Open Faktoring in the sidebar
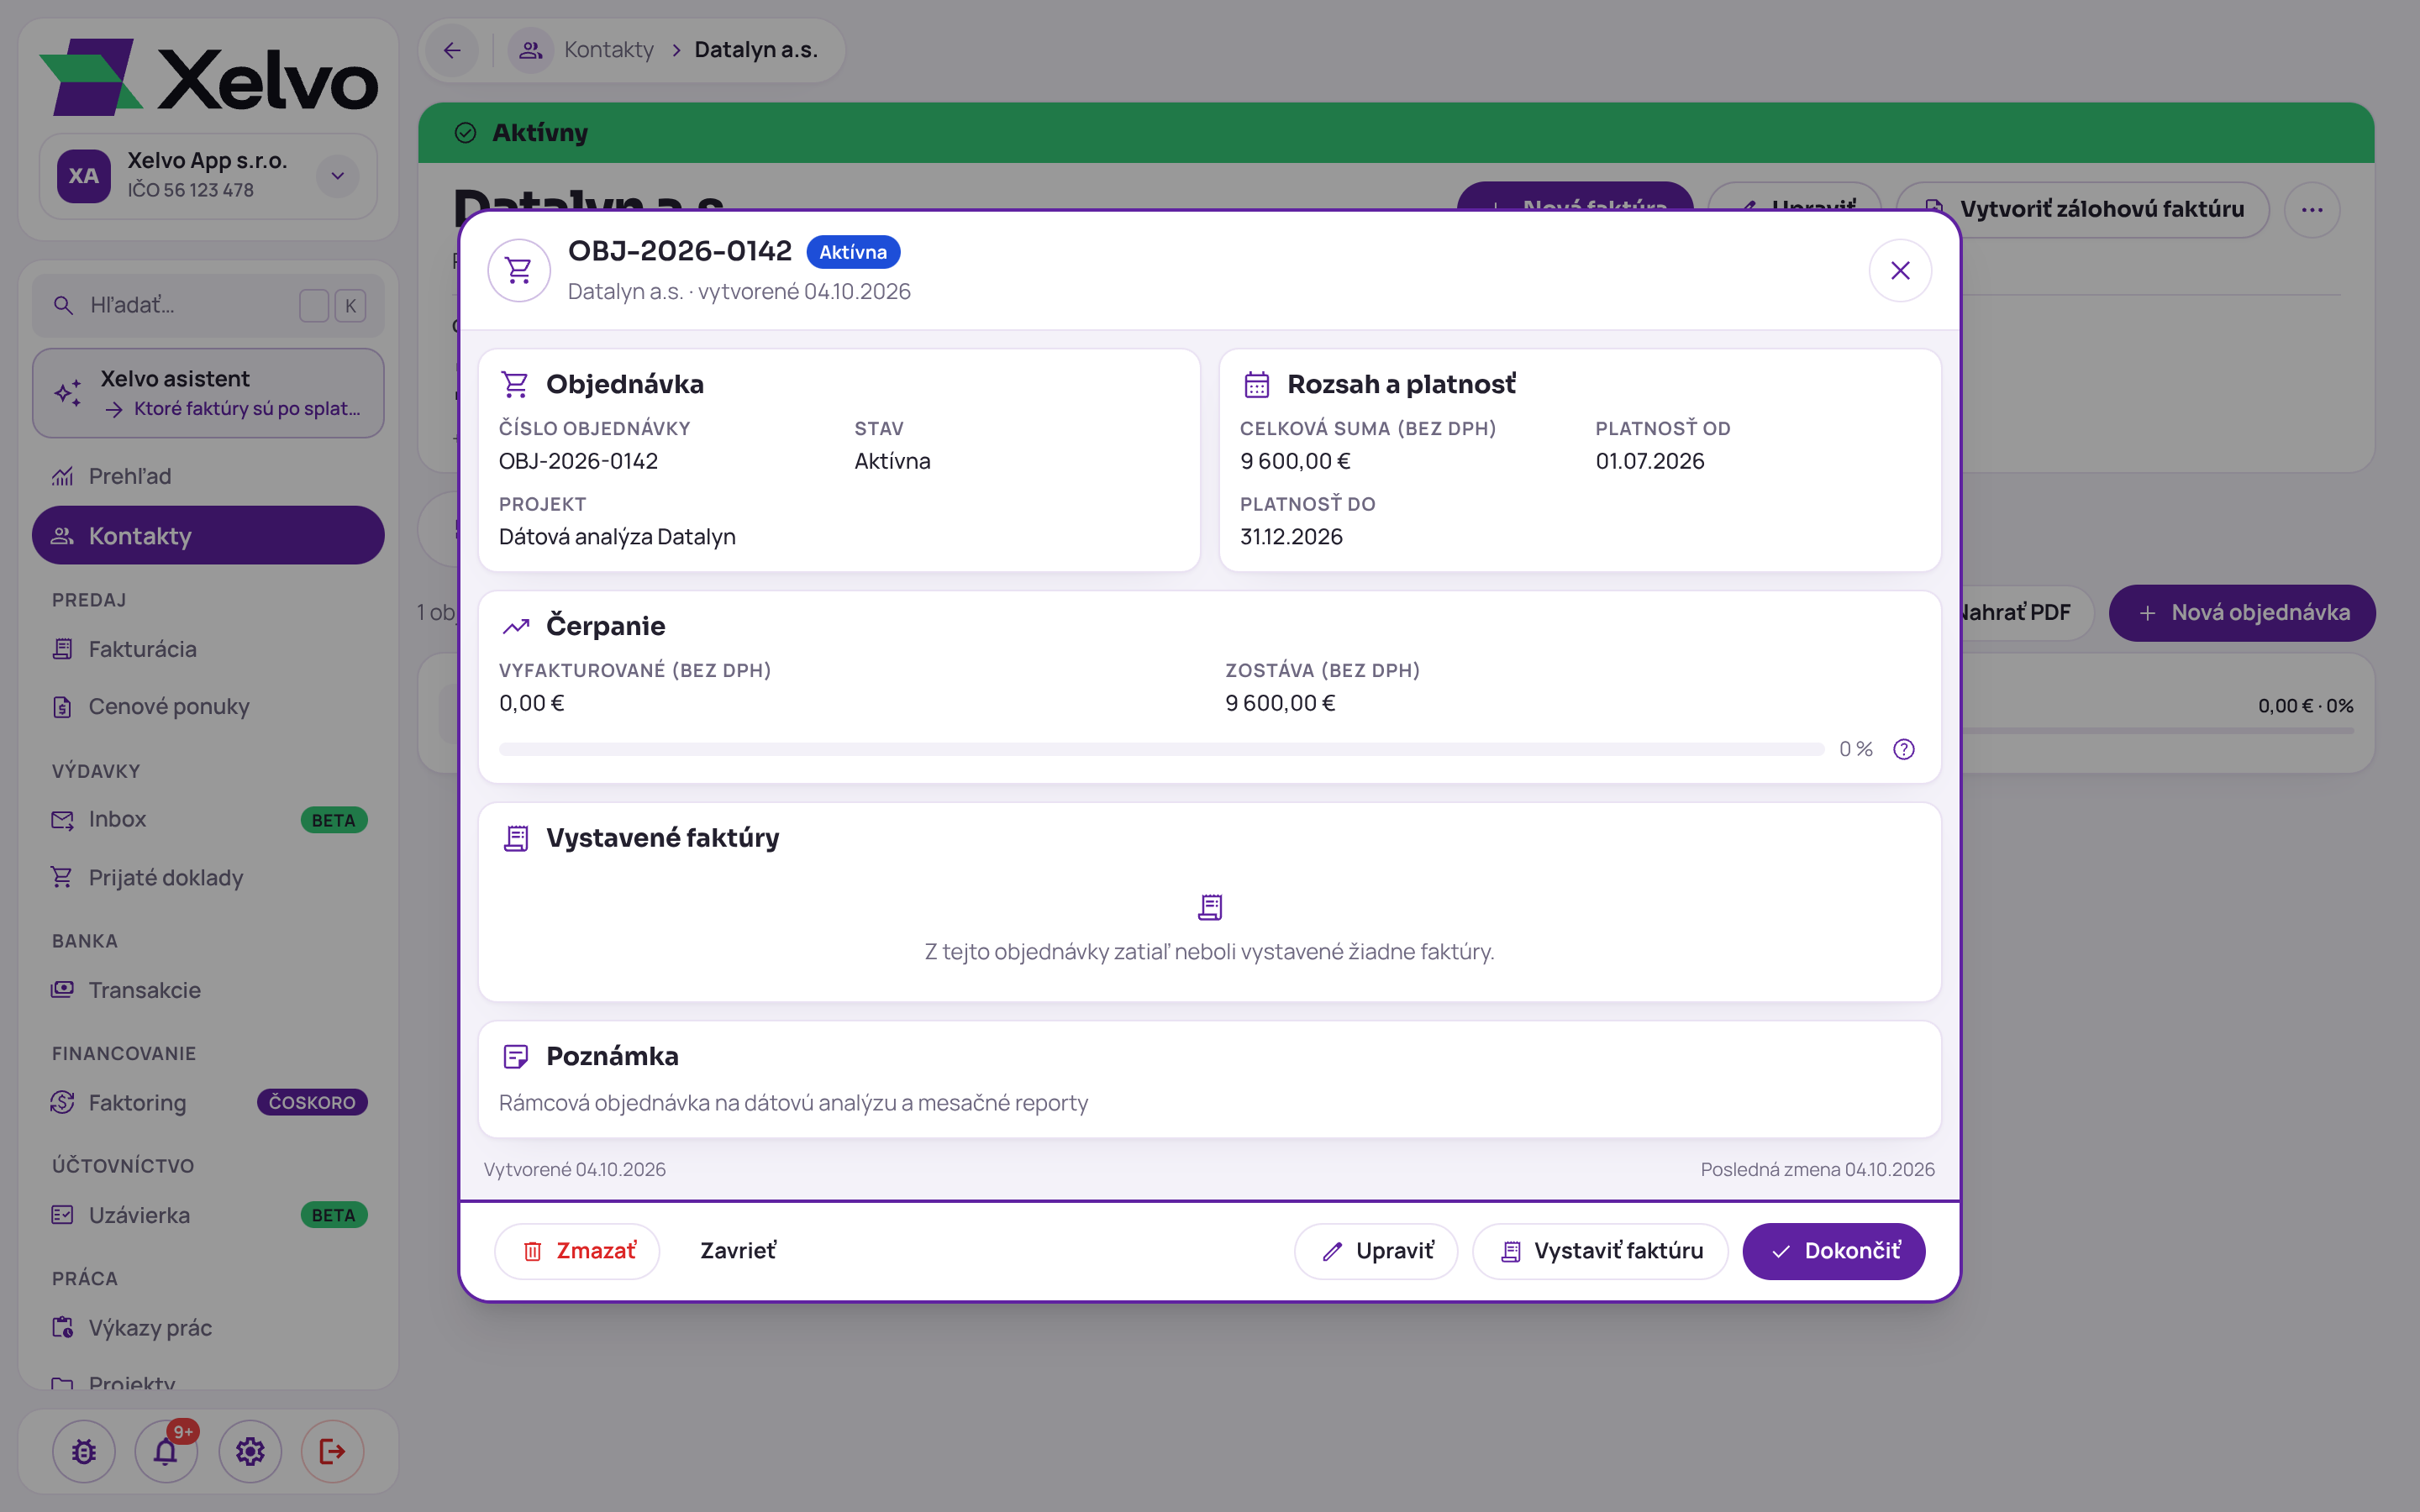Image resolution: width=2420 pixels, height=1512 pixels. click(x=208, y=1102)
